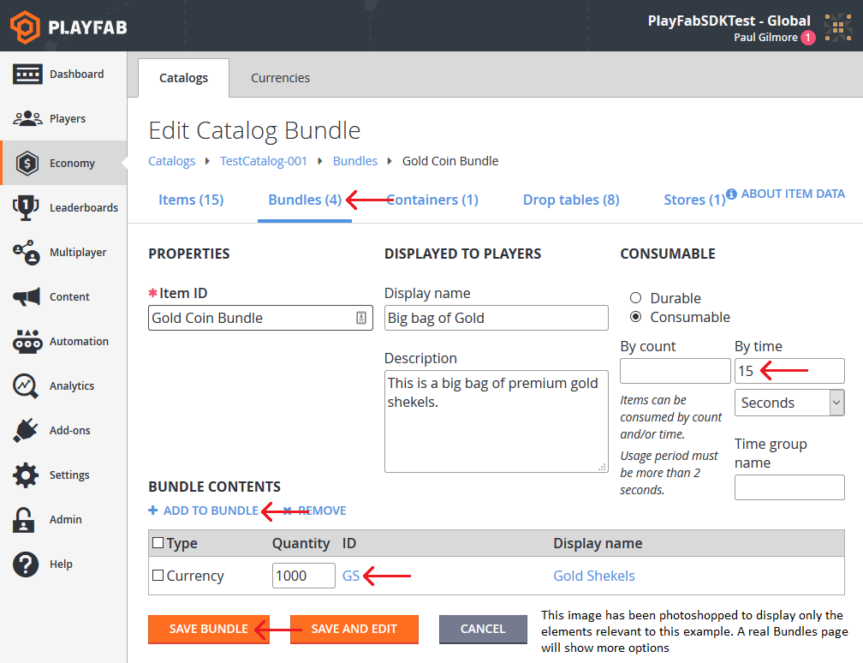Click the X icon for Remove
The image size is (863, 663).
[288, 511]
